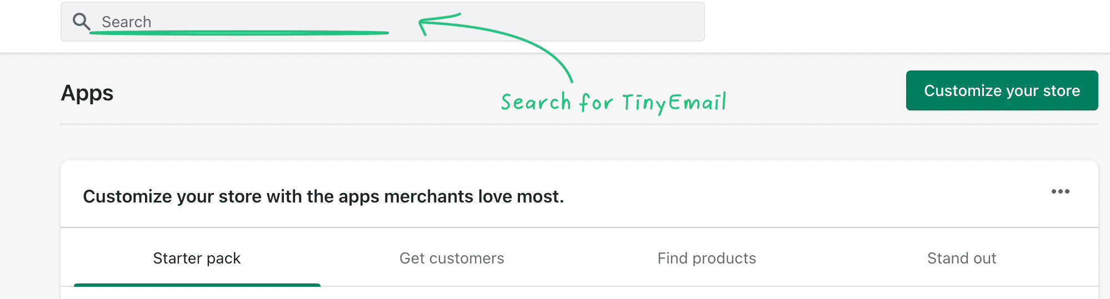Image resolution: width=1110 pixels, height=299 pixels.
Task: Click the 'apps merchants love most' card title
Action: tap(323, 196)
